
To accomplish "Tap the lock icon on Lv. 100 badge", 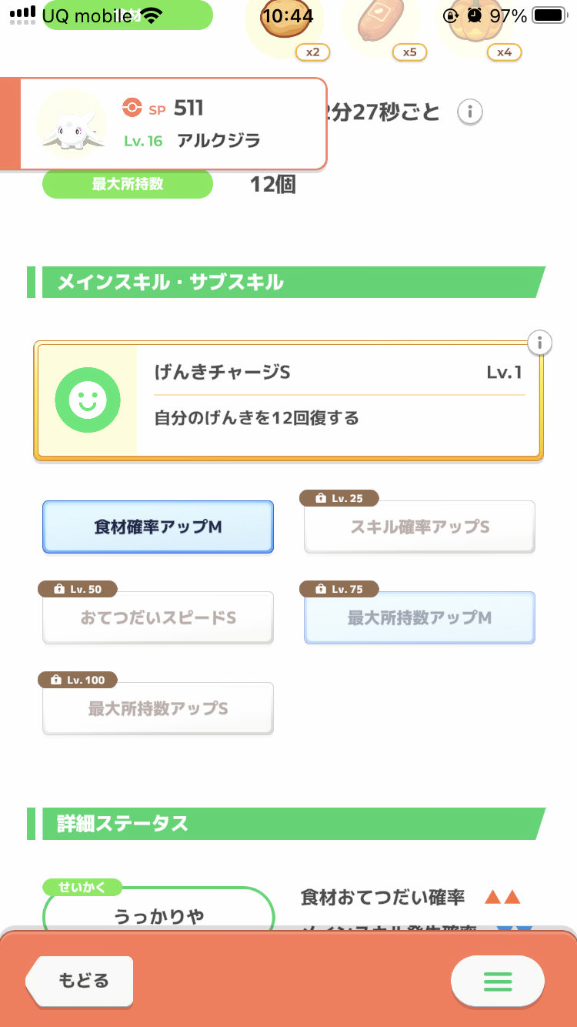I will [55, 681].
